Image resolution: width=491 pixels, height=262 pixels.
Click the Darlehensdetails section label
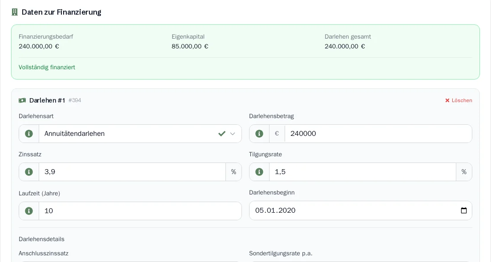[41, 239]
